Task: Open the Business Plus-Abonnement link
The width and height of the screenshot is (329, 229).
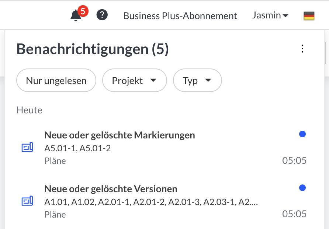Action: tap(180, 16)
